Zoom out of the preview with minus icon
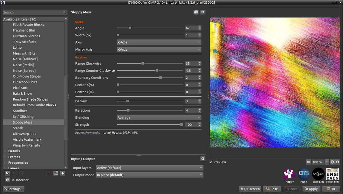 click(309, 162)
